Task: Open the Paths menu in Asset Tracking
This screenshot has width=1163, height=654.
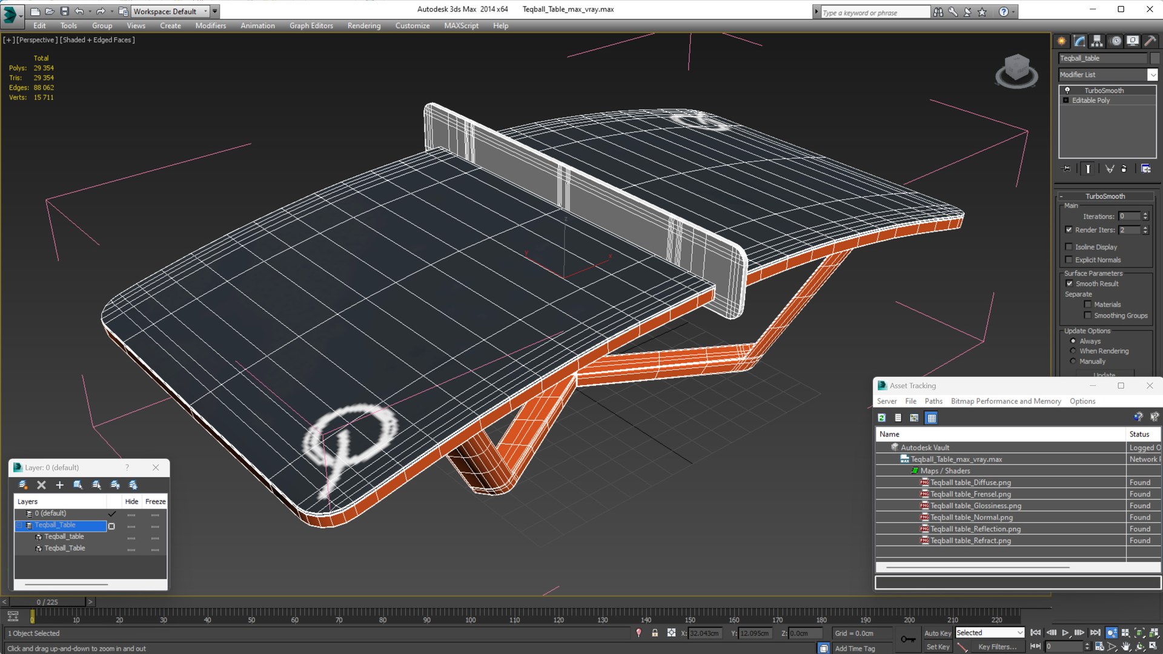Action: tap(933, 401)
